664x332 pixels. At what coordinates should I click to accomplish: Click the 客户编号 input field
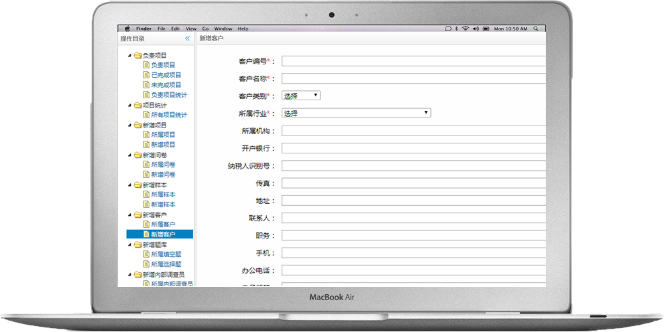[x=412, y=61]
